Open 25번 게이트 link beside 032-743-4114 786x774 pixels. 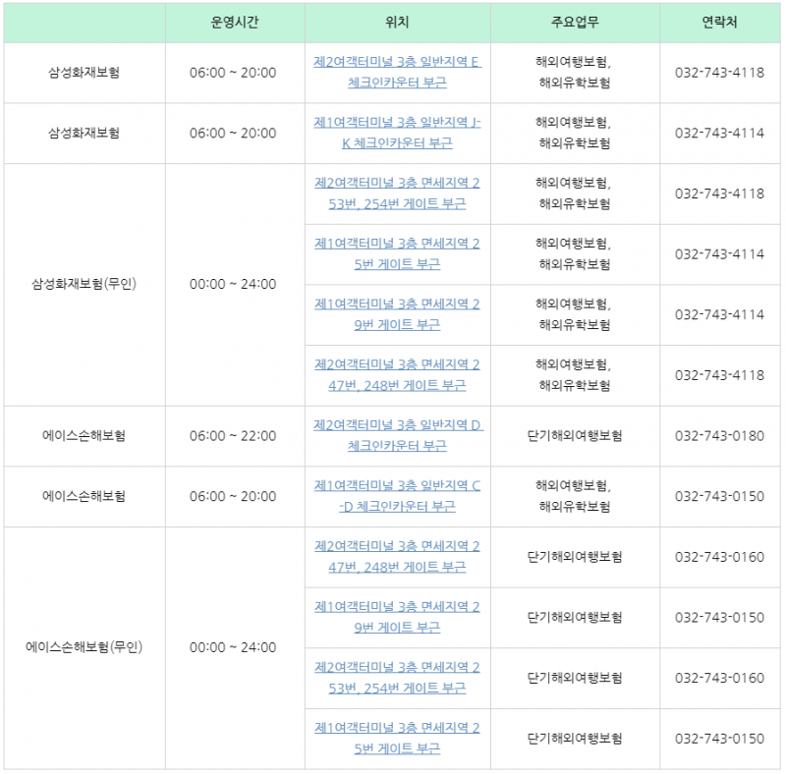click(397, 253)
